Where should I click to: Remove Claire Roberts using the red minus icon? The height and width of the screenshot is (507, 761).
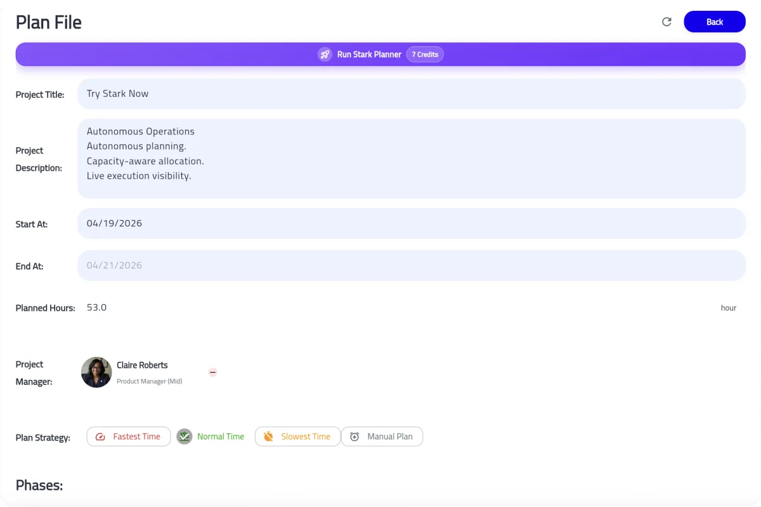[x=213, y=372]
